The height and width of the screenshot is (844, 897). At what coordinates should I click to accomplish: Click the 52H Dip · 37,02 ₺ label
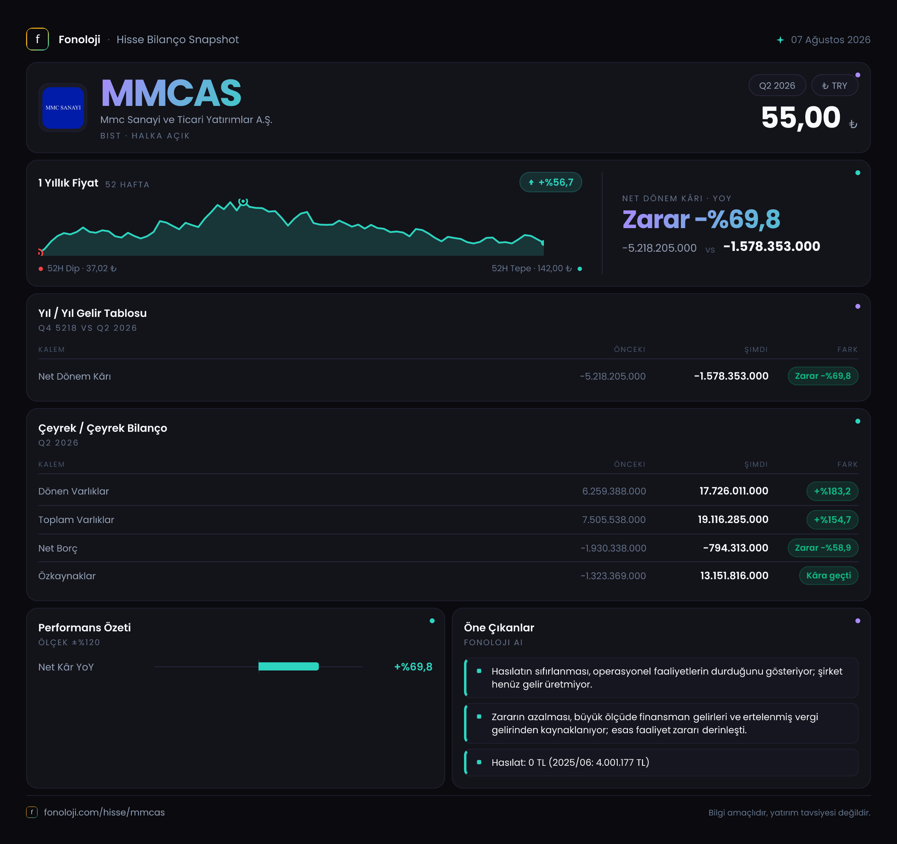pos(82,268)
